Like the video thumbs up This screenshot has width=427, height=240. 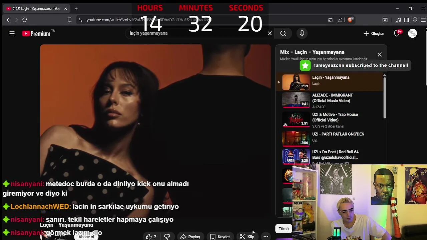point(151,237)
